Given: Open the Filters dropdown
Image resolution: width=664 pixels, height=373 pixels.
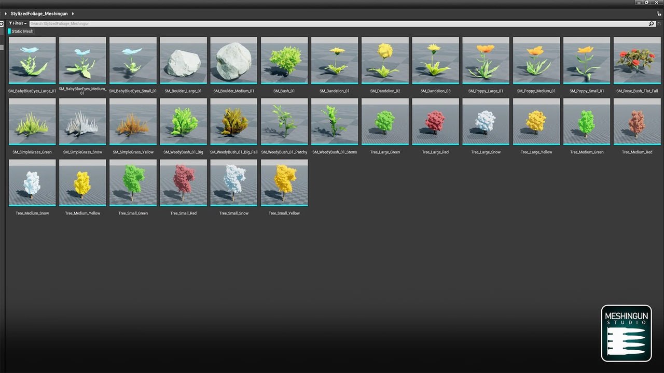Looking at the screenshot, I should pyautogui.click(x=18, y=24).
